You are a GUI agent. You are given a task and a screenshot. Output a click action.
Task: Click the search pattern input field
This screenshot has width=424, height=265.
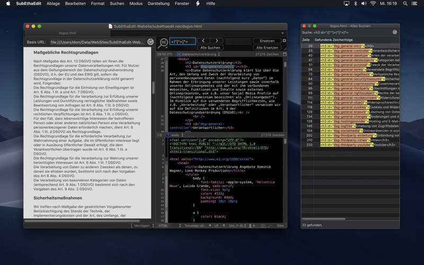click(182, 41)
